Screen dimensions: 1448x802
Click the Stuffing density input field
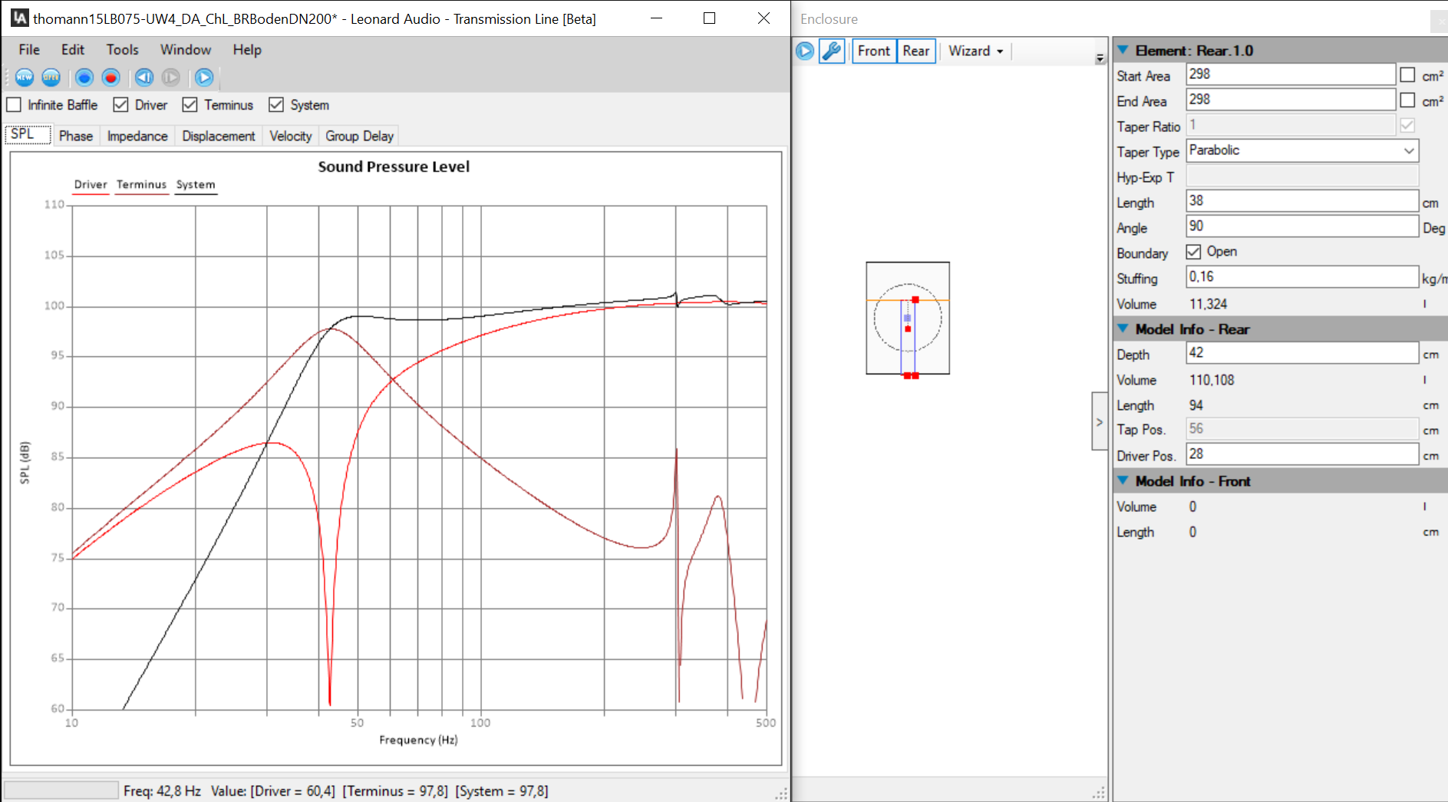coord(1301,277)
